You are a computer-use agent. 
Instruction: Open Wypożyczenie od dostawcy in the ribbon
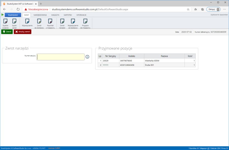point(73,23)
